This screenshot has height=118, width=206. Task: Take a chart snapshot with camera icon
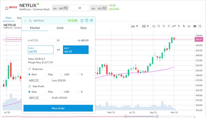coord(195,26)
